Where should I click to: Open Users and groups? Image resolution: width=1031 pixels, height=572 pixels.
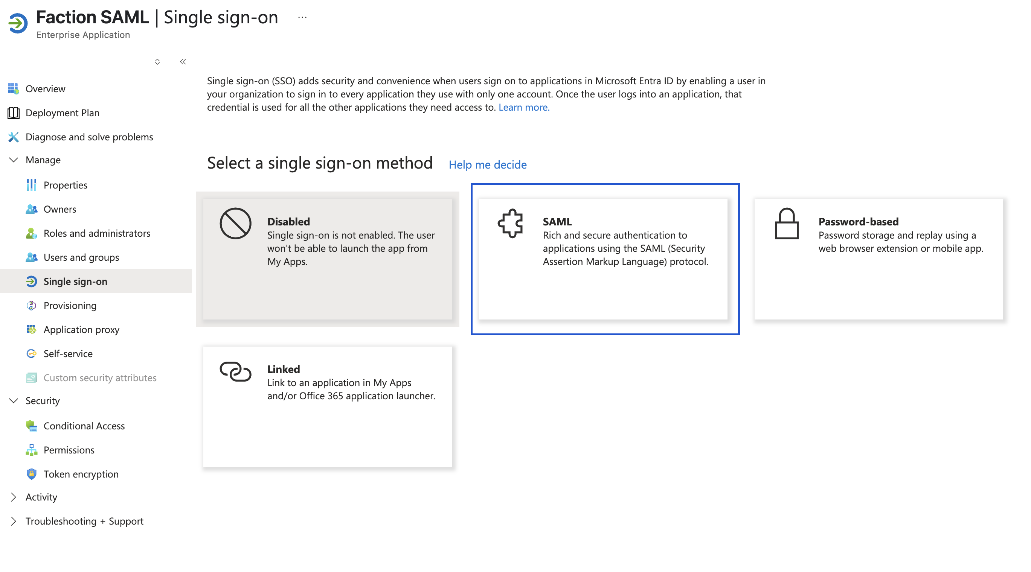point(81,257)
